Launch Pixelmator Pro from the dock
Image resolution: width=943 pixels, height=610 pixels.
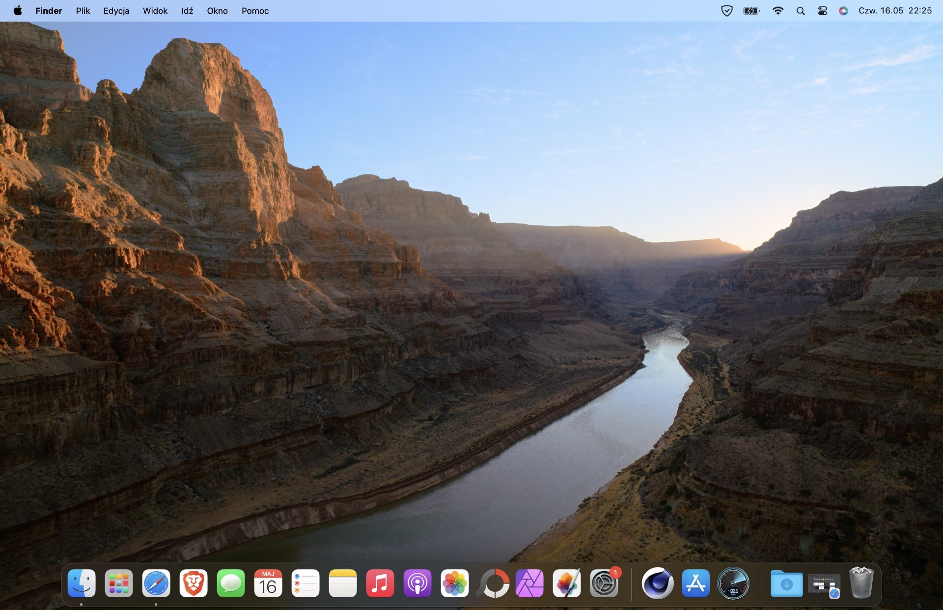tap(566, 583)
